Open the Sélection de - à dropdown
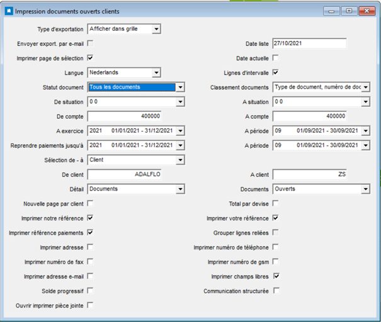The height and width of the screenshot is (322, 381). pyautogui.click(x=180, y=160)
